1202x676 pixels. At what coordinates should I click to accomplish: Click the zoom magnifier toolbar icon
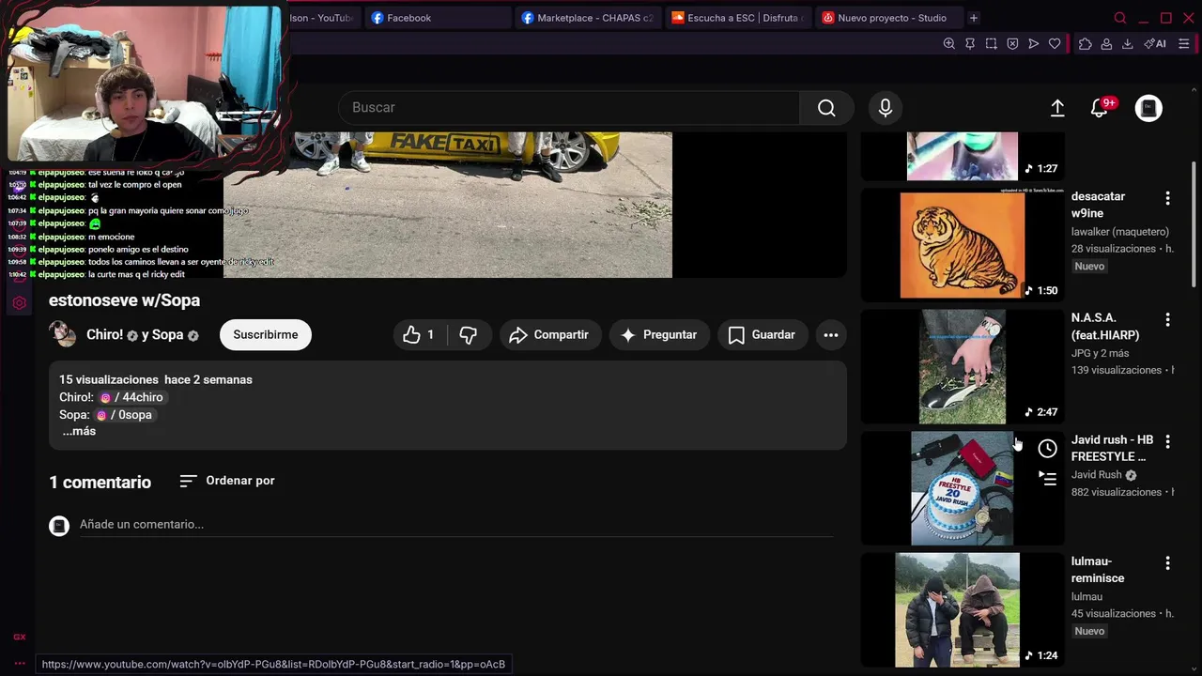tap(948, 44)
